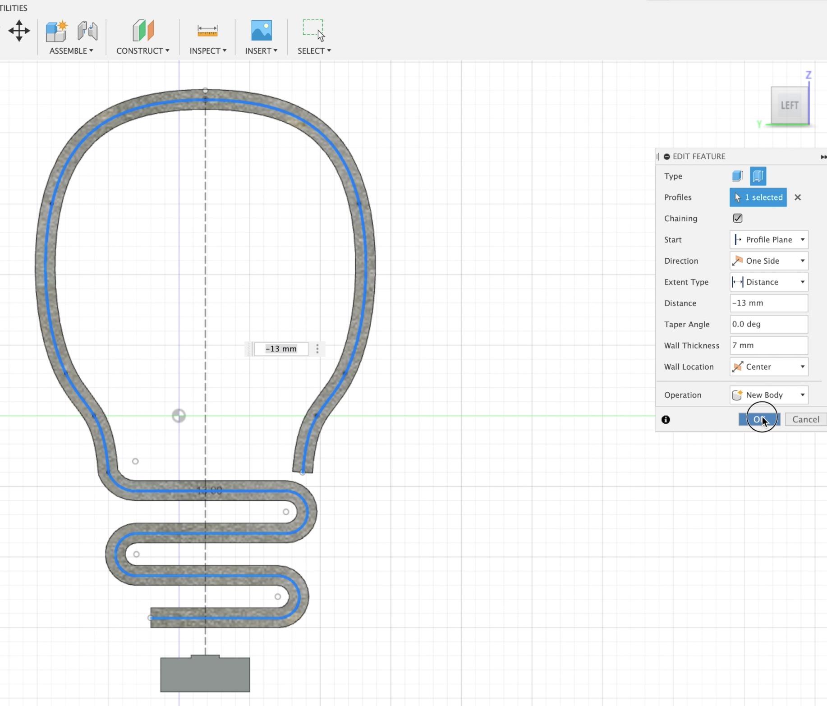827x706 pixels.
Task: Select the Move/Copy tool in toolbar
Action: (19, 32)
